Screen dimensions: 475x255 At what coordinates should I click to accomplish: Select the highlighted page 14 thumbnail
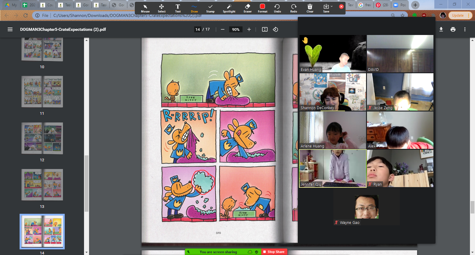tap(42, 232)
